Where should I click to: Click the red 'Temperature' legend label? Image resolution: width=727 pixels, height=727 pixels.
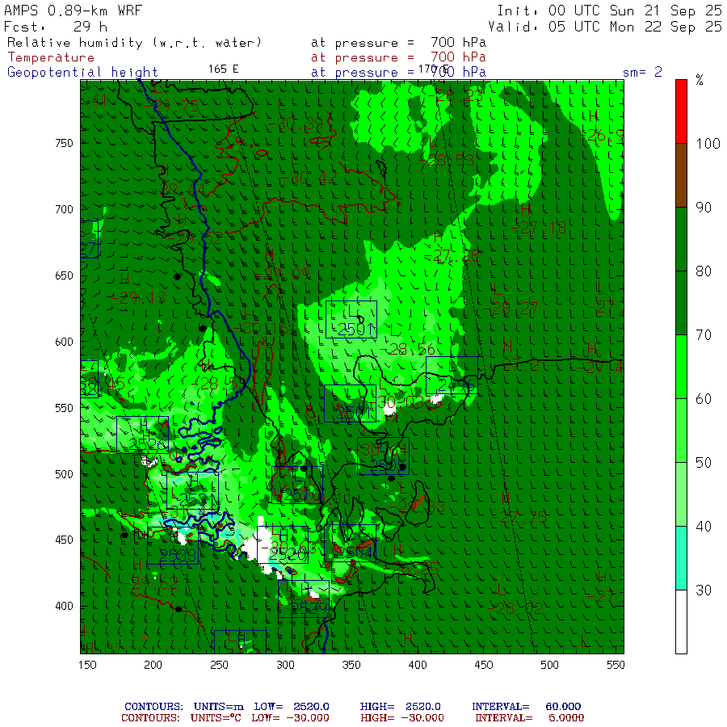(x=51, y=57)
